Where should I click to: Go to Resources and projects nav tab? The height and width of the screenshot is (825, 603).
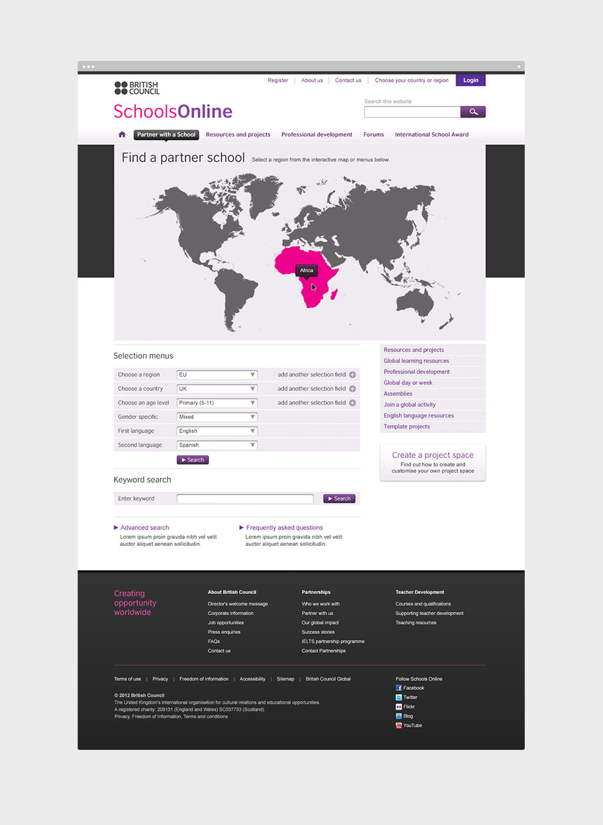pyautogui.click(x=238, y=135)
